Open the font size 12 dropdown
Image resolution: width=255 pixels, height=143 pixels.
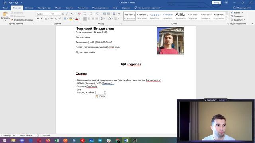(59, 14)
